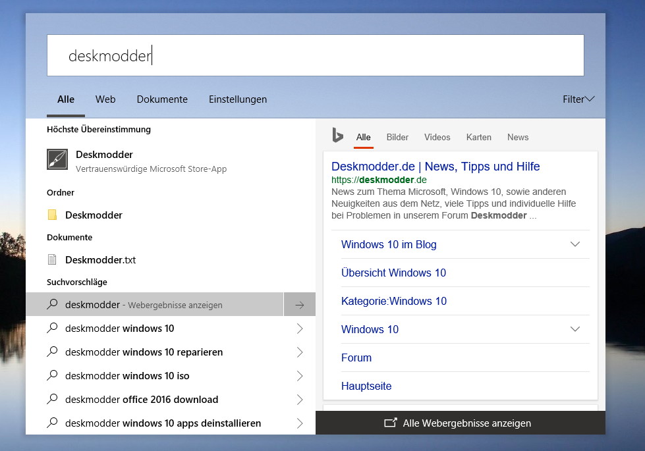Screen dimensions: 645x451
Task: Open the Kategorie:Windows 10 link
Action: click(x=394, y=301)
